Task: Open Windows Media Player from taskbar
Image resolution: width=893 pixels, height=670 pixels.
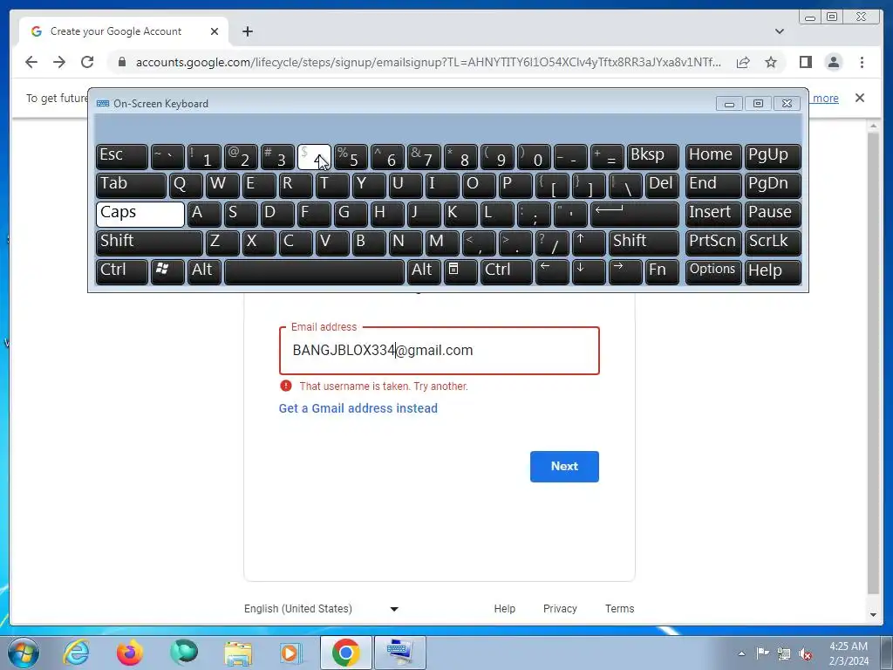Action: (291, 653)
